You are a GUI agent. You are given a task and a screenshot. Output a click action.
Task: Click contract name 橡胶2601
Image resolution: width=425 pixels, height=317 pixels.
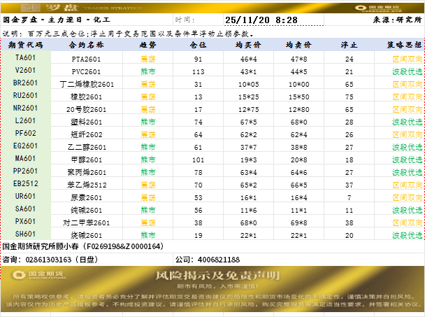(x=86, y=97)
